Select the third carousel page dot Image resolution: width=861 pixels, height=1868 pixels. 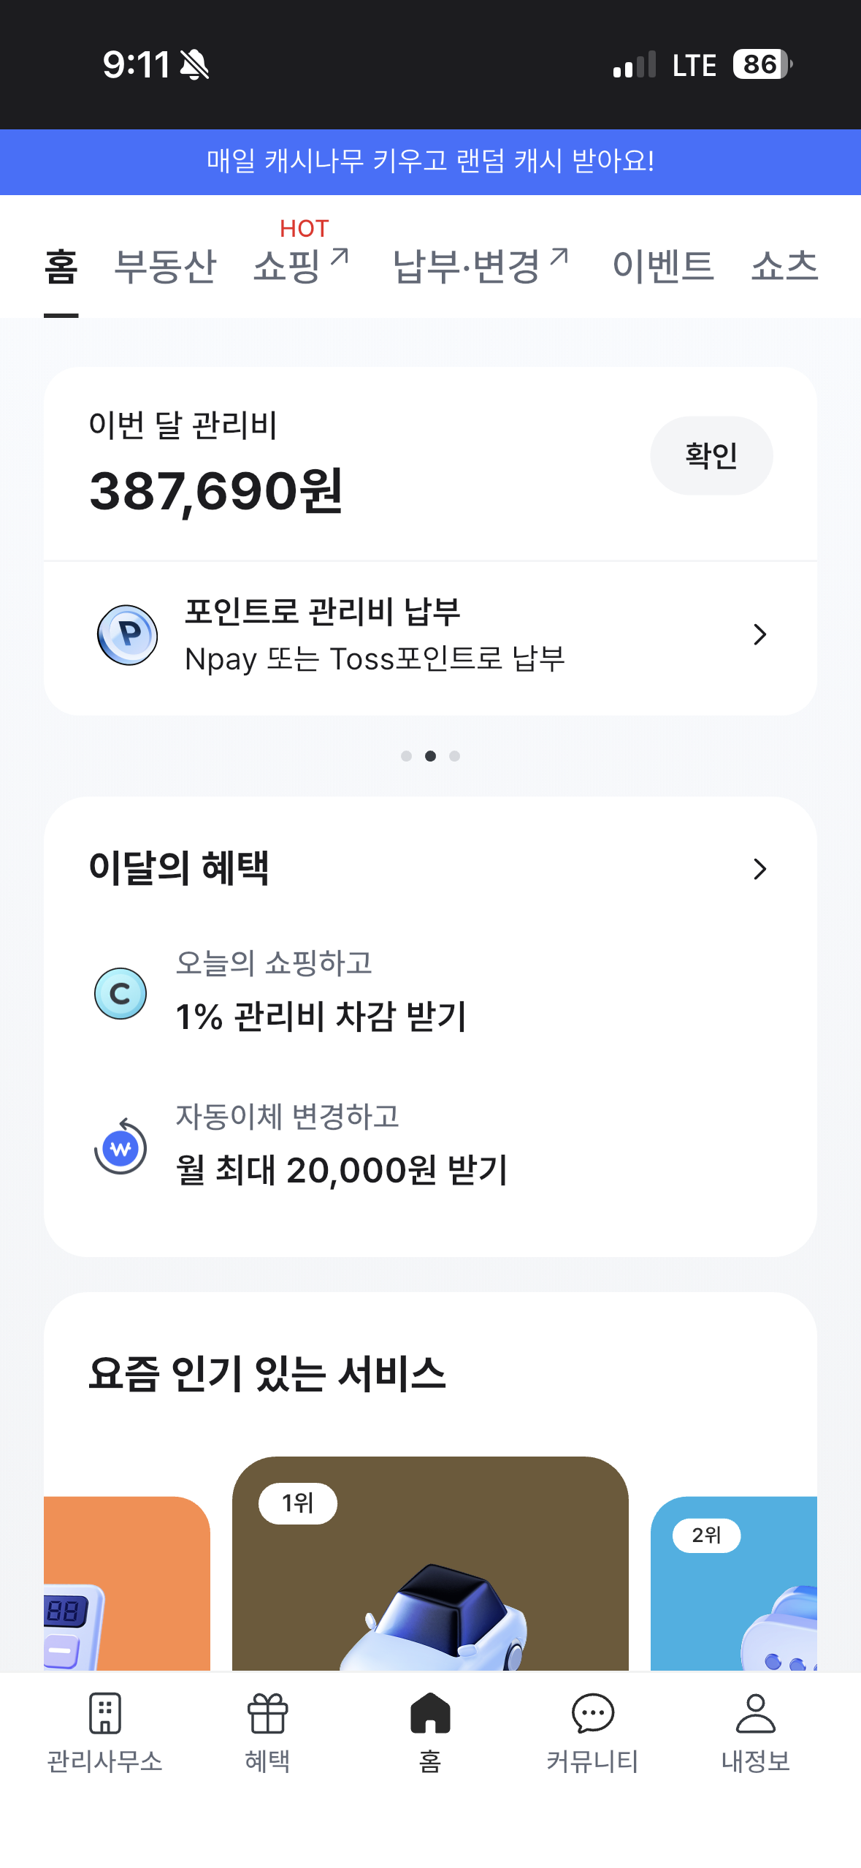pos(454,756)
